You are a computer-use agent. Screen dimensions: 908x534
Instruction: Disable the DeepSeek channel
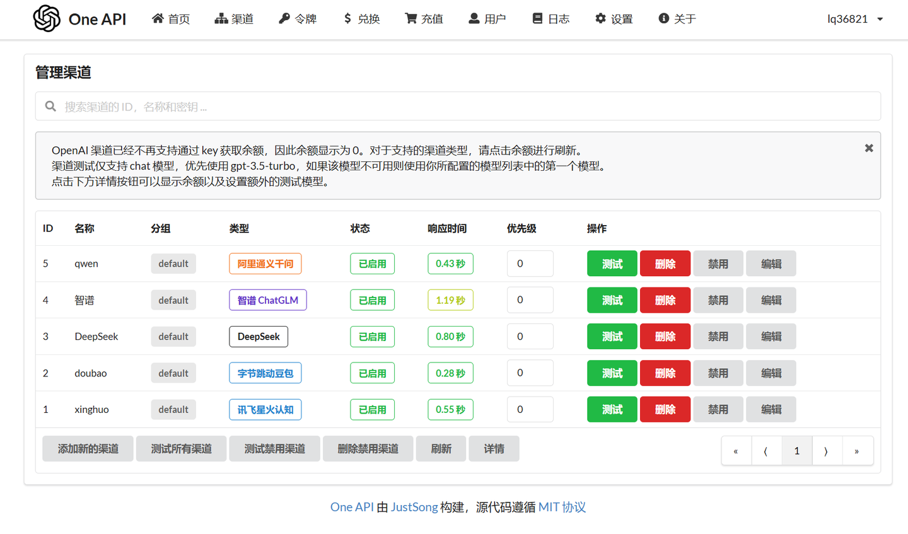coord(718,337)
